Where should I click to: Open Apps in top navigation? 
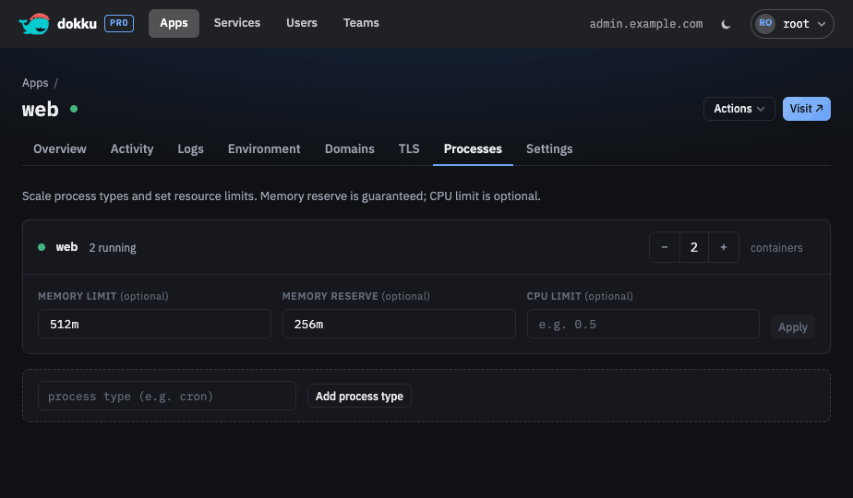174,23
